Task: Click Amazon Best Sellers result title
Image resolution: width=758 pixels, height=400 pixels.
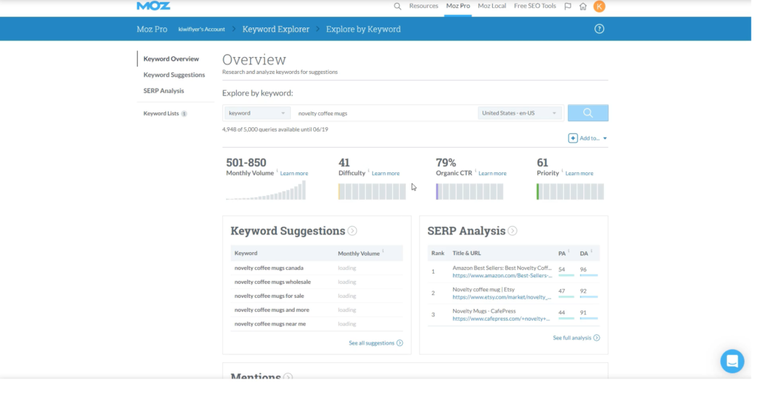Action: tap(502, 268)
